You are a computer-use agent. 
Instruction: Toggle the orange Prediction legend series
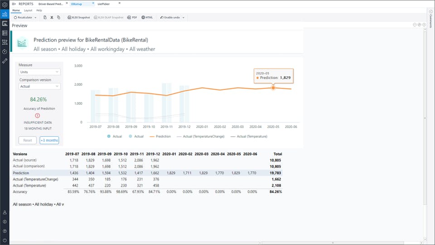tap(160, 136)
